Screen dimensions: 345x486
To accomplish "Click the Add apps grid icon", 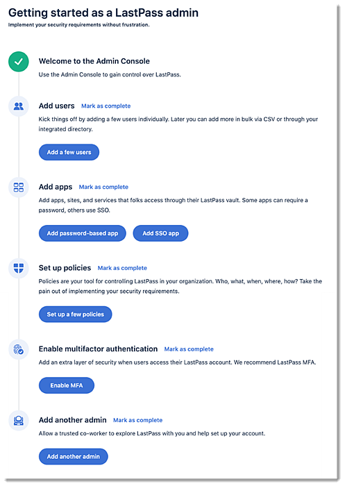I will pos(19,187).
